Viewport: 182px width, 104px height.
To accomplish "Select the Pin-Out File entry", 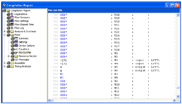I will click(25, 53).
